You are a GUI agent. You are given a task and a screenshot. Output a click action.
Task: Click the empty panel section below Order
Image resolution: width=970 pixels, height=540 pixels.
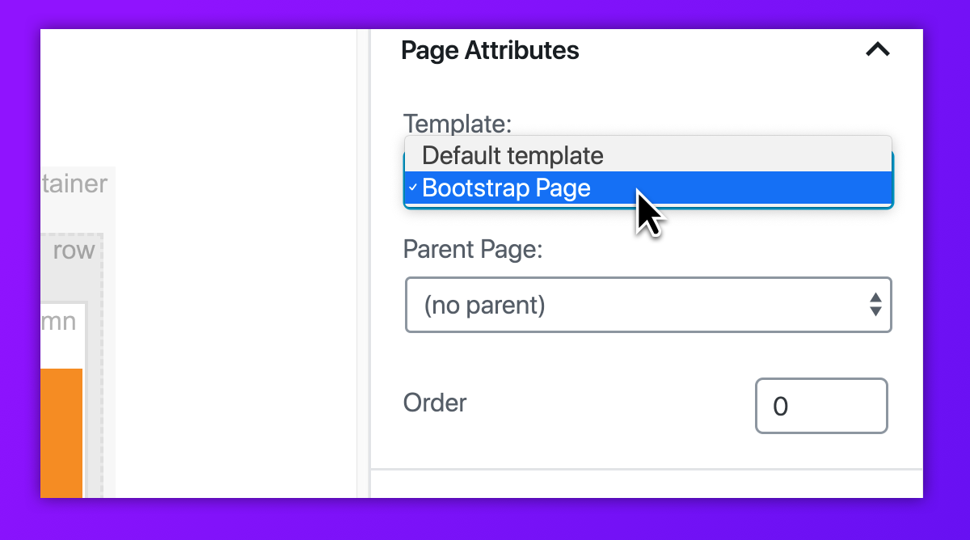tap(647, 483)
